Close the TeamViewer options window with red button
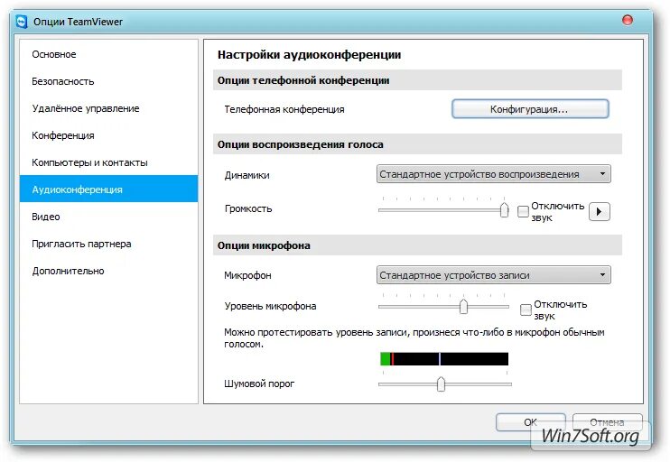The width and height of the screenshot is (670, 462). (628, 20)
